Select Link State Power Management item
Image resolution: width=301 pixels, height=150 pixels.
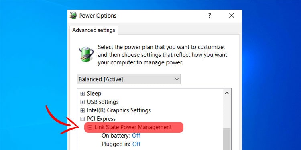pyautogui.click(x=133, y=127)
